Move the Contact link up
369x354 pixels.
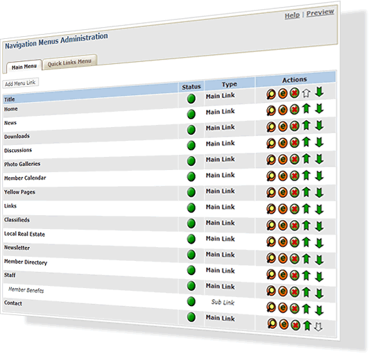click(x=307, y=326)
